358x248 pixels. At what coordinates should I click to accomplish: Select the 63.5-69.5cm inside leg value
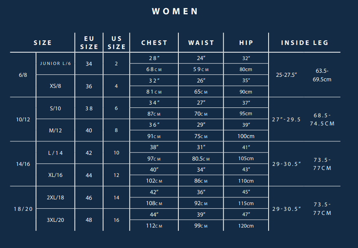322,75
